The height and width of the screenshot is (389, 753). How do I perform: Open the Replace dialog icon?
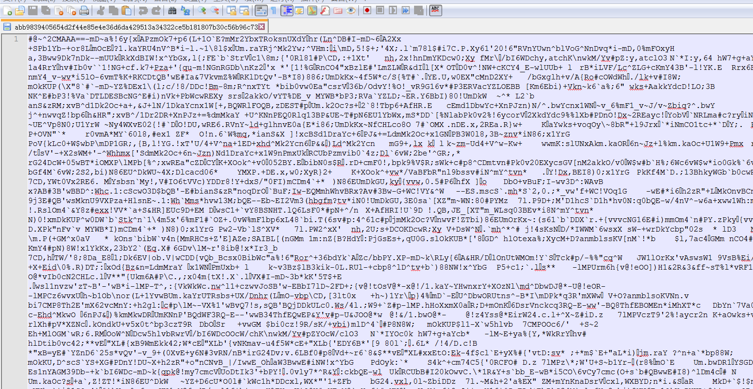pyautogui.click(x=185, y=10)
